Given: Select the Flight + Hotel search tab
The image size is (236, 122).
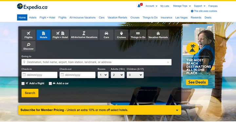Looking at the screenshot, I should (60, 35).
